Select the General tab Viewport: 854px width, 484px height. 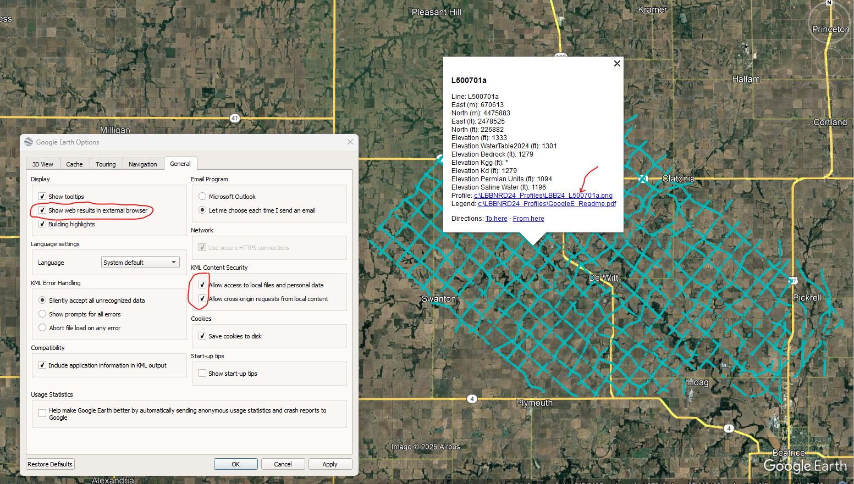point(180,164)
